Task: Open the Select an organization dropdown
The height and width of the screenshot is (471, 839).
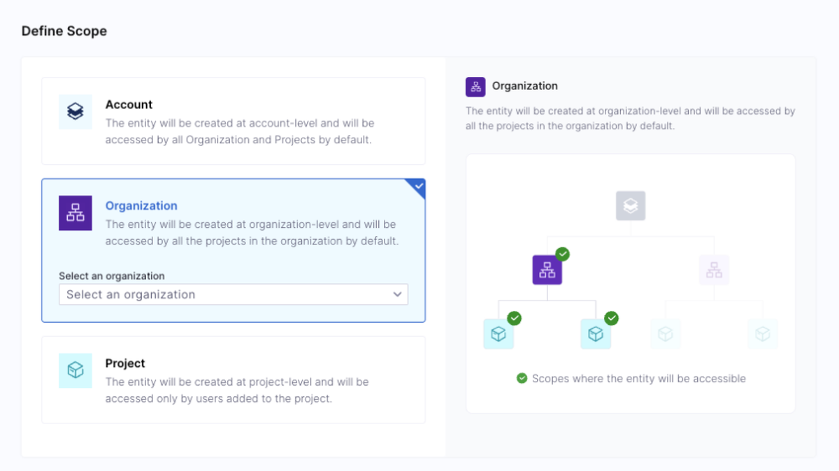Action: click(224, 294)
